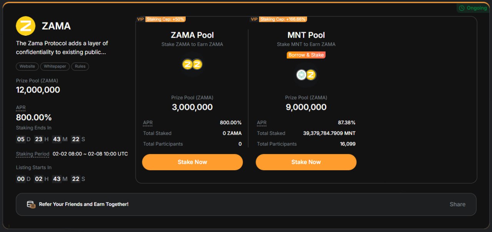Click the Staking Cap +50% badge

coord(165,19)
